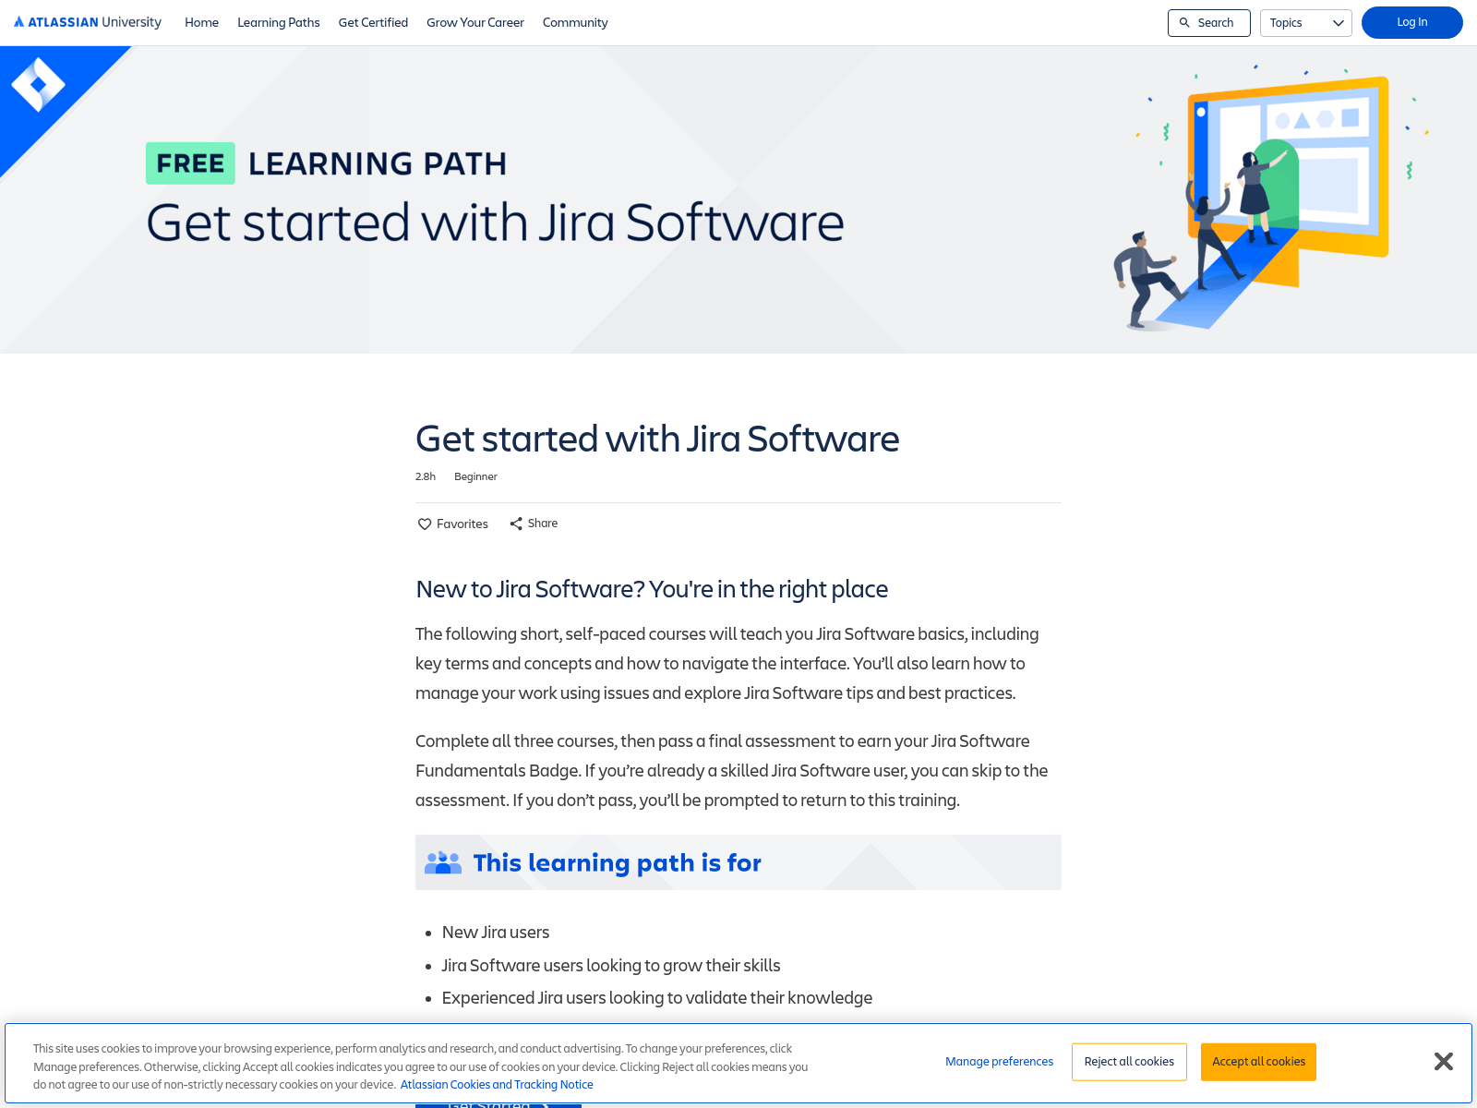
Task: Open the Home menu item
Action: (201, 22)
